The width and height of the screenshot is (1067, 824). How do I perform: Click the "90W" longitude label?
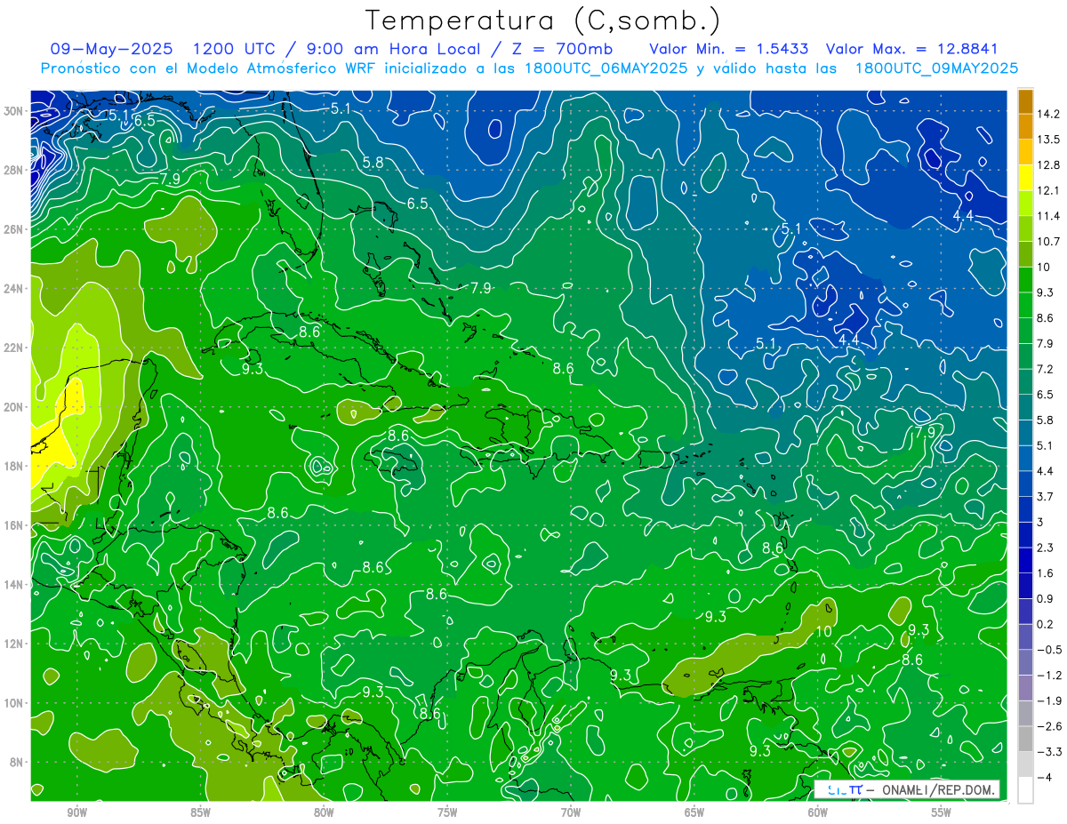[76, 812]
